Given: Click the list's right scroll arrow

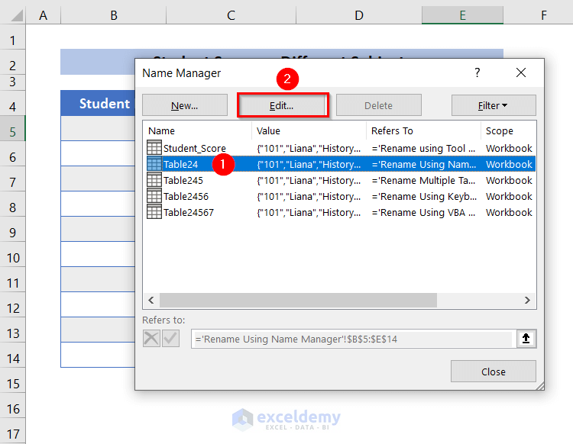Looking at the screenshot, I should pyautogui.click(x=527, y=300).
